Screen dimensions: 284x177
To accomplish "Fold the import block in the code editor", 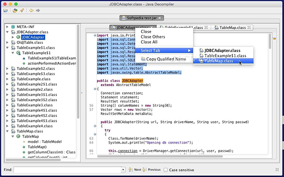I will tap(95, 35).
